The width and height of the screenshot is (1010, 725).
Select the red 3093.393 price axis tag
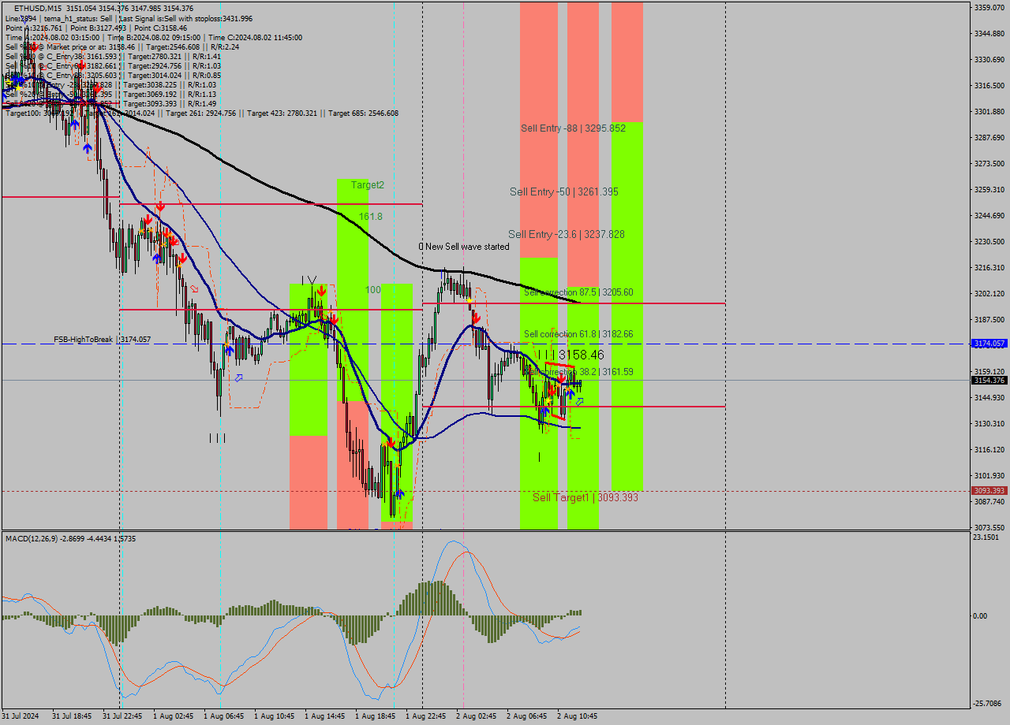click(989, 490)
